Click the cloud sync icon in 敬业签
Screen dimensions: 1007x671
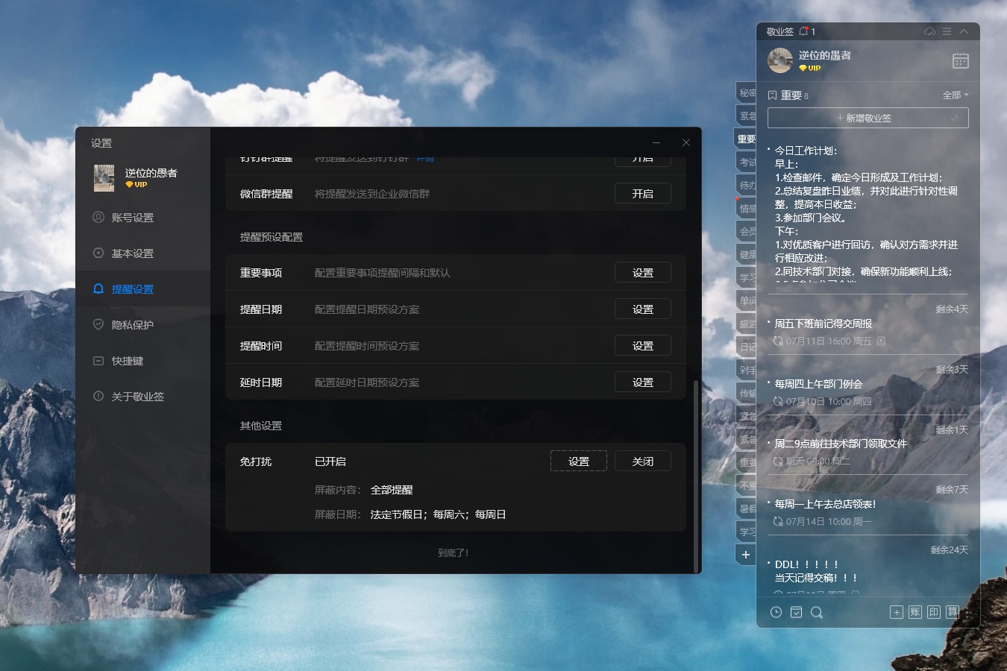tap(929, 31)
